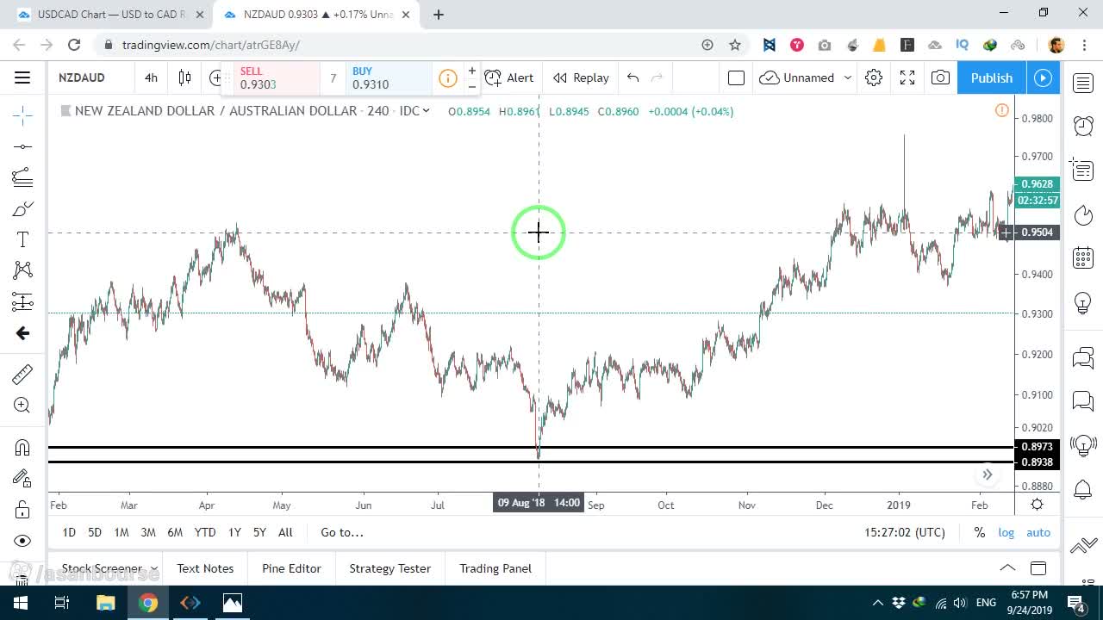This screenshot has height=620, width=1103.
Task: Open the Unnamed layout dropdown
Action: pos(805,77)
